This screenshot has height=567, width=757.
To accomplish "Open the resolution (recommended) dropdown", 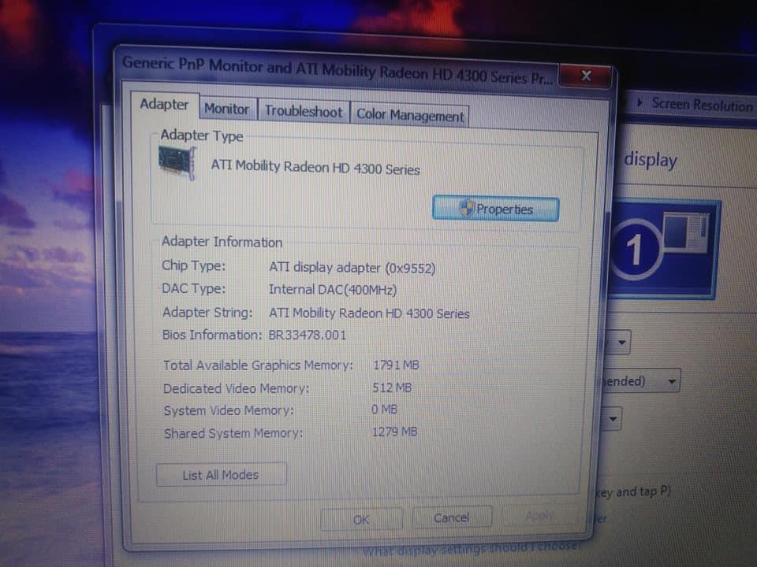I will [x=643, y=381].
